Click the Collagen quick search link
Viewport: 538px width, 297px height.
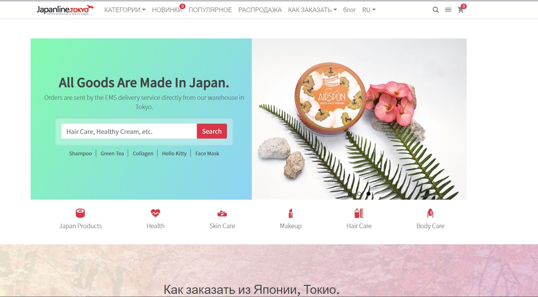[143, 154]
